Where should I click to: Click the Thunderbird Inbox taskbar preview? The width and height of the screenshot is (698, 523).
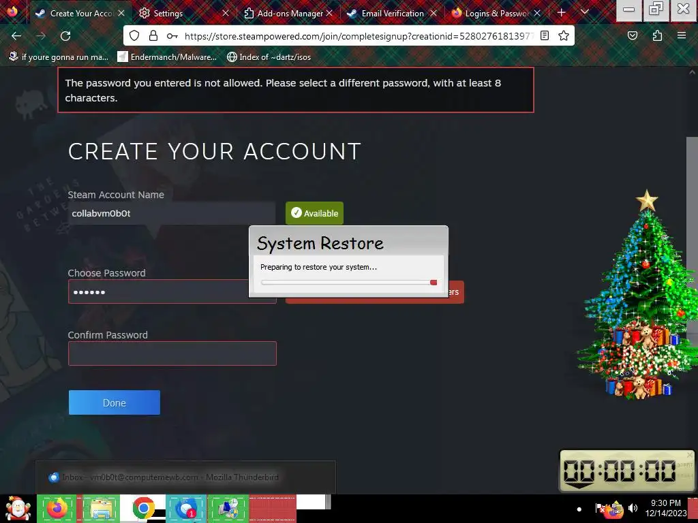click(185, 477)
